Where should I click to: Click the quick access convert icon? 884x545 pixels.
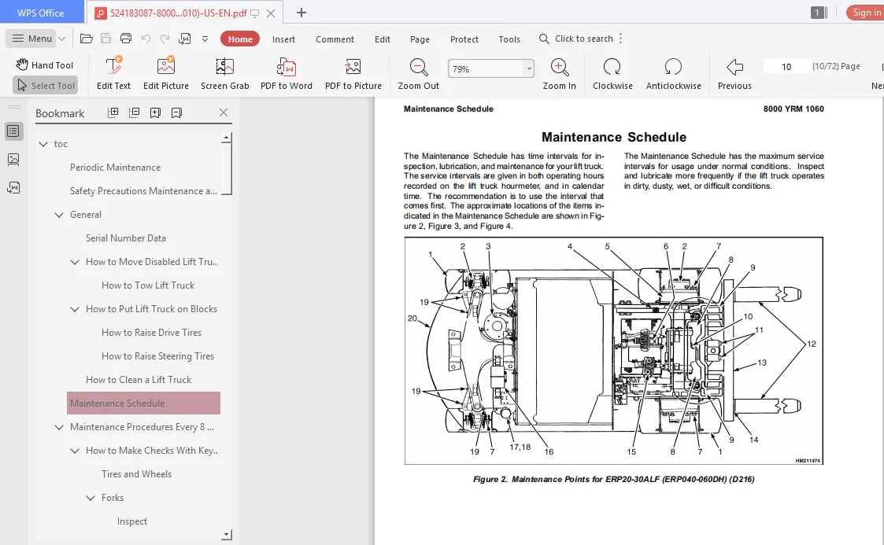(x=184, y=39)
